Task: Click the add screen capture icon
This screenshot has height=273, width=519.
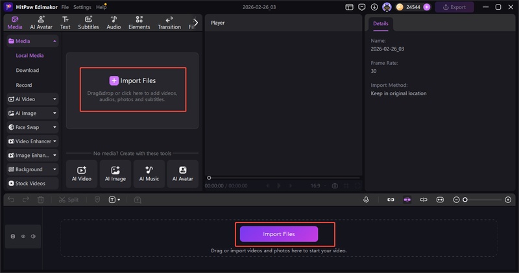Action: tap(138, 200)
